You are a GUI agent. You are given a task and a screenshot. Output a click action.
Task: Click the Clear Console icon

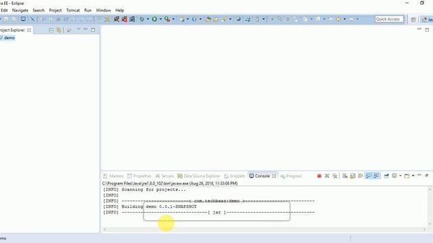(x=345, y=175)
